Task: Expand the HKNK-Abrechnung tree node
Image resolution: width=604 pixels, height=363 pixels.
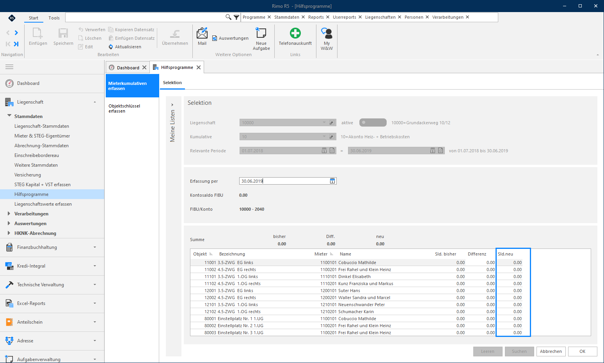Action: point(9,233)
